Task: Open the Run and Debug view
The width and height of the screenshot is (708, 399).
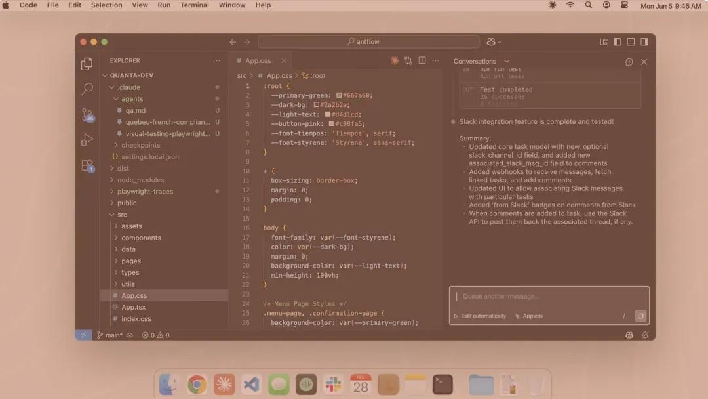Action: point(87,140)
